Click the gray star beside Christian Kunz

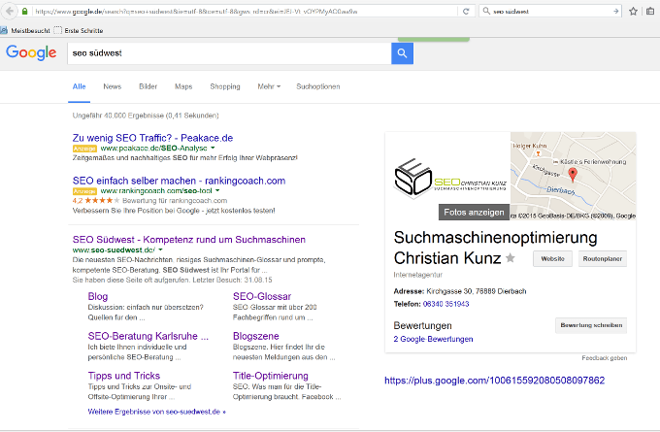pyautogui.click(x=511, y=257)
